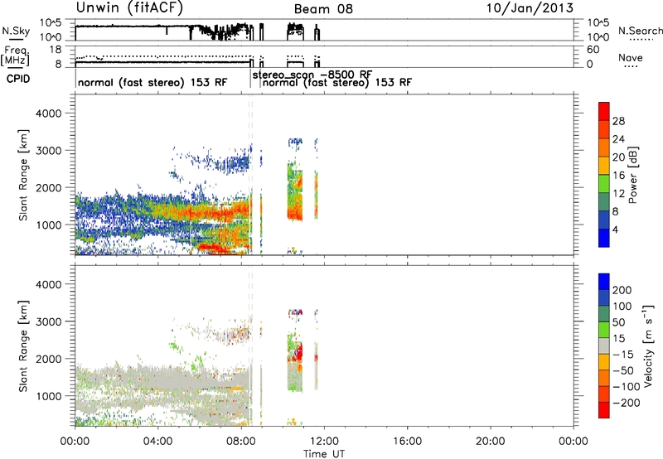The width and height of the screenshot is (663, 459).
Task: Pick the red bottom segment of the Velocity color bar
Action: [604, 410]
